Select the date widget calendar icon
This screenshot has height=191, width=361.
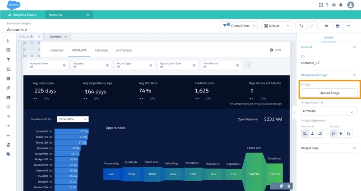(8, 79)
